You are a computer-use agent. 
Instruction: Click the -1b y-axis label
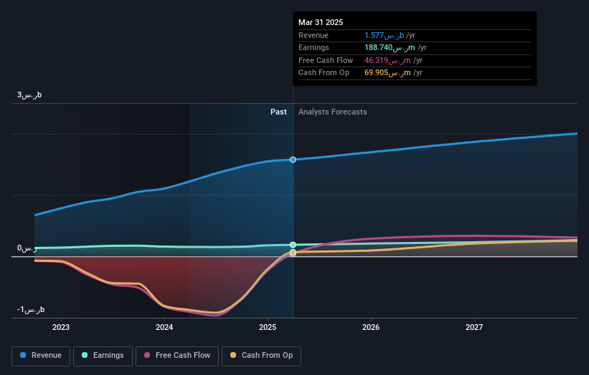[x=31, y=309]
